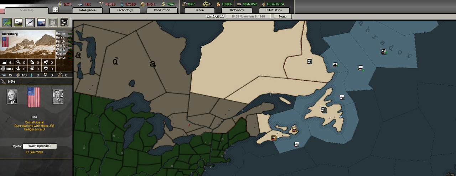Select the land unit on Newfoundland island
Screen dimensions: 456x176
[324, 110]
